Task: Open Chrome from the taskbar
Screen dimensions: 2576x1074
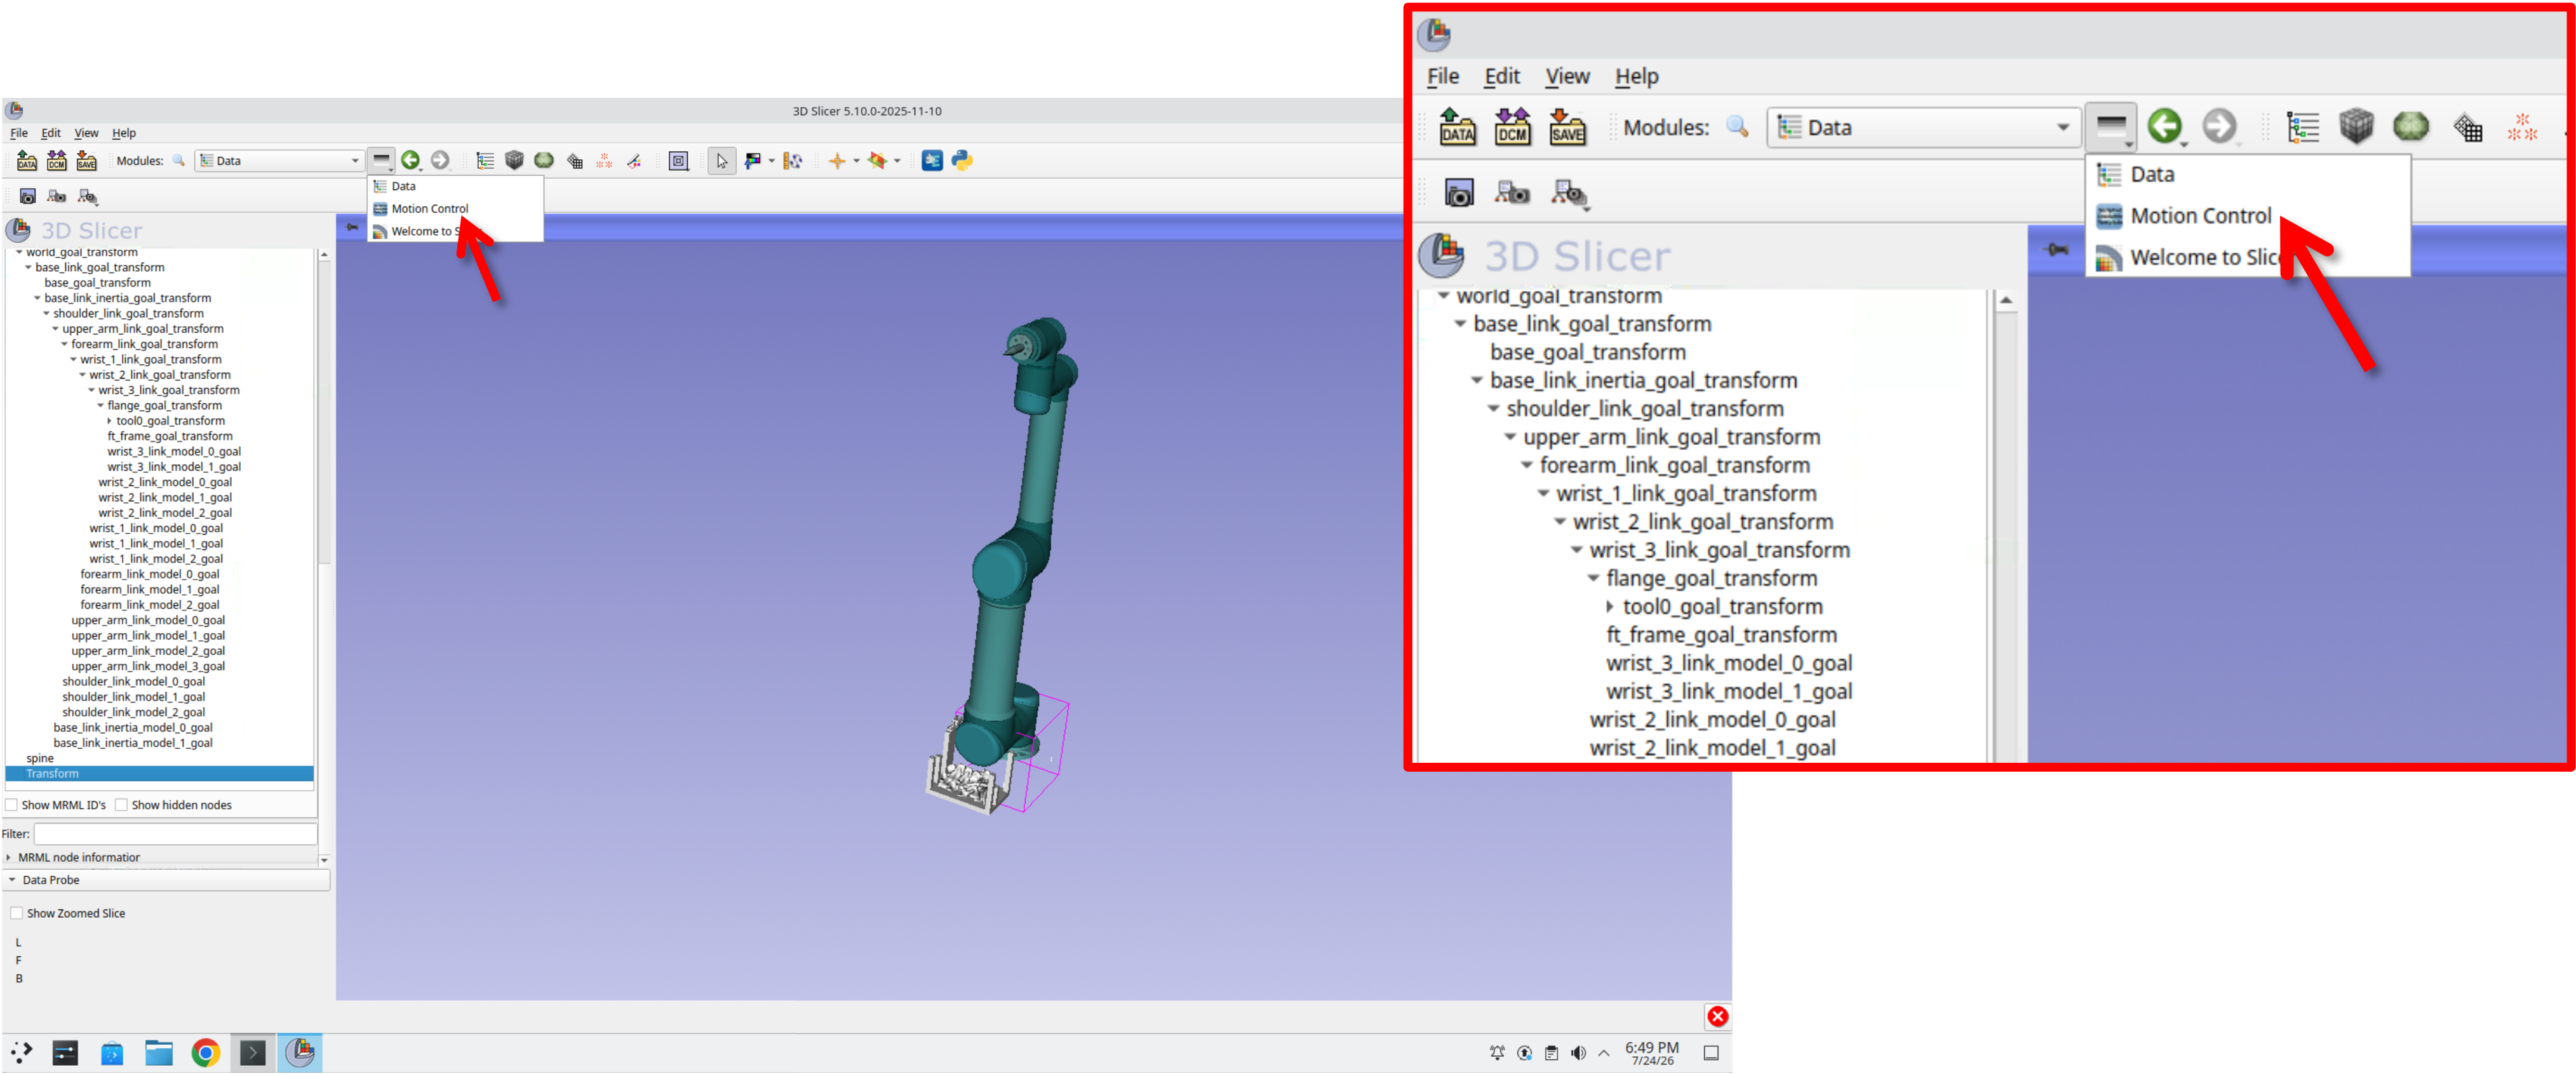Action: click(205, 1052)
